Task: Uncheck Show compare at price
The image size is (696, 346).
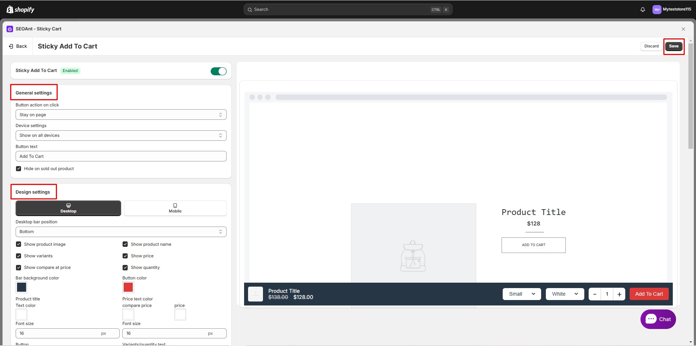Action: [18, 267]
